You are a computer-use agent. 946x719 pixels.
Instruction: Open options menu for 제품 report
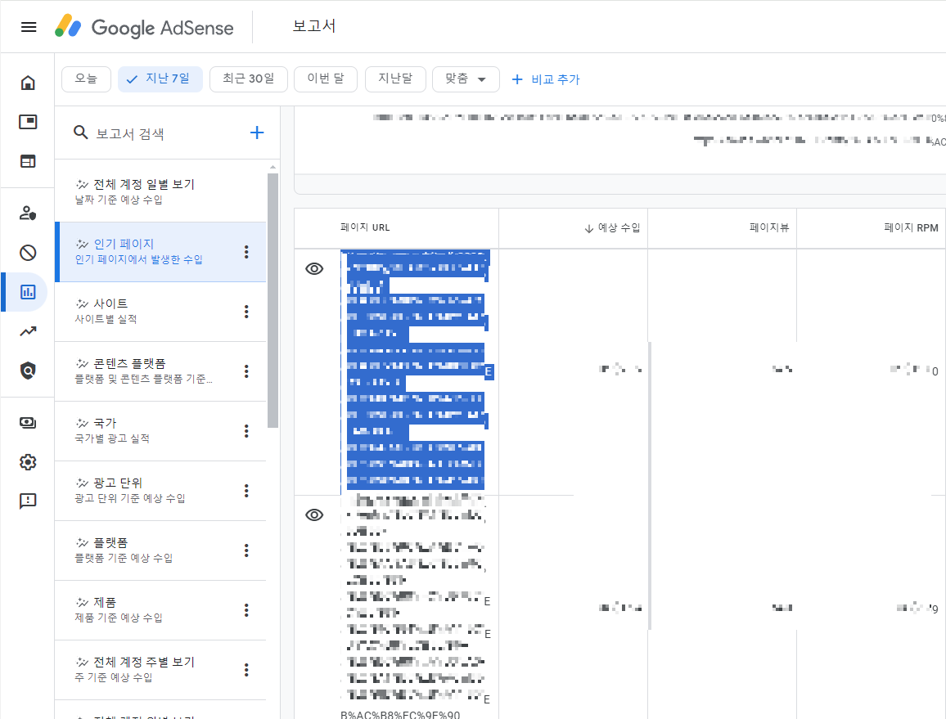246,610
